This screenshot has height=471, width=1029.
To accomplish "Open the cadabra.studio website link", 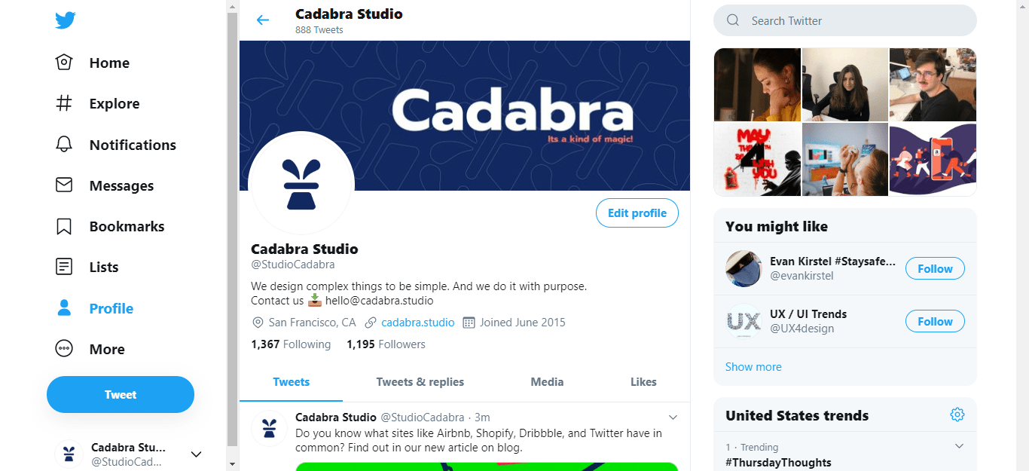I will tap(418, 323).
